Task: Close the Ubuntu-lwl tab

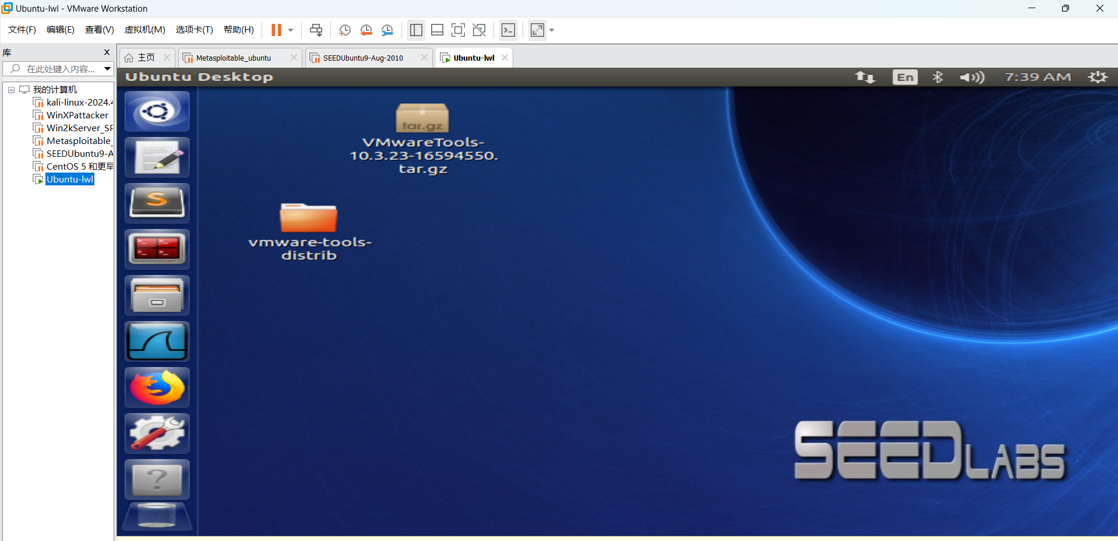Action: pos(505,58)
